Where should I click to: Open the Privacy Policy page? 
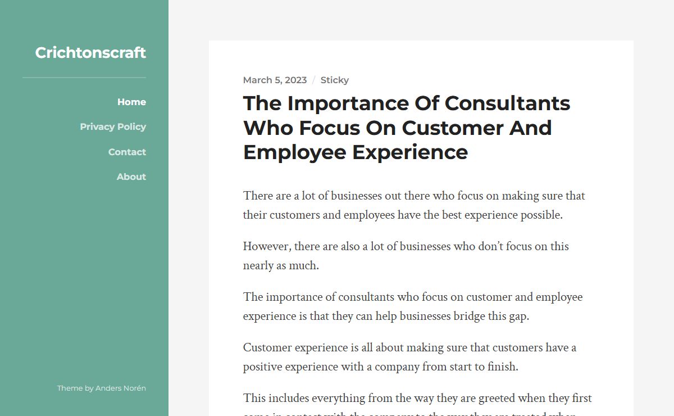click(x=113, y=126)
